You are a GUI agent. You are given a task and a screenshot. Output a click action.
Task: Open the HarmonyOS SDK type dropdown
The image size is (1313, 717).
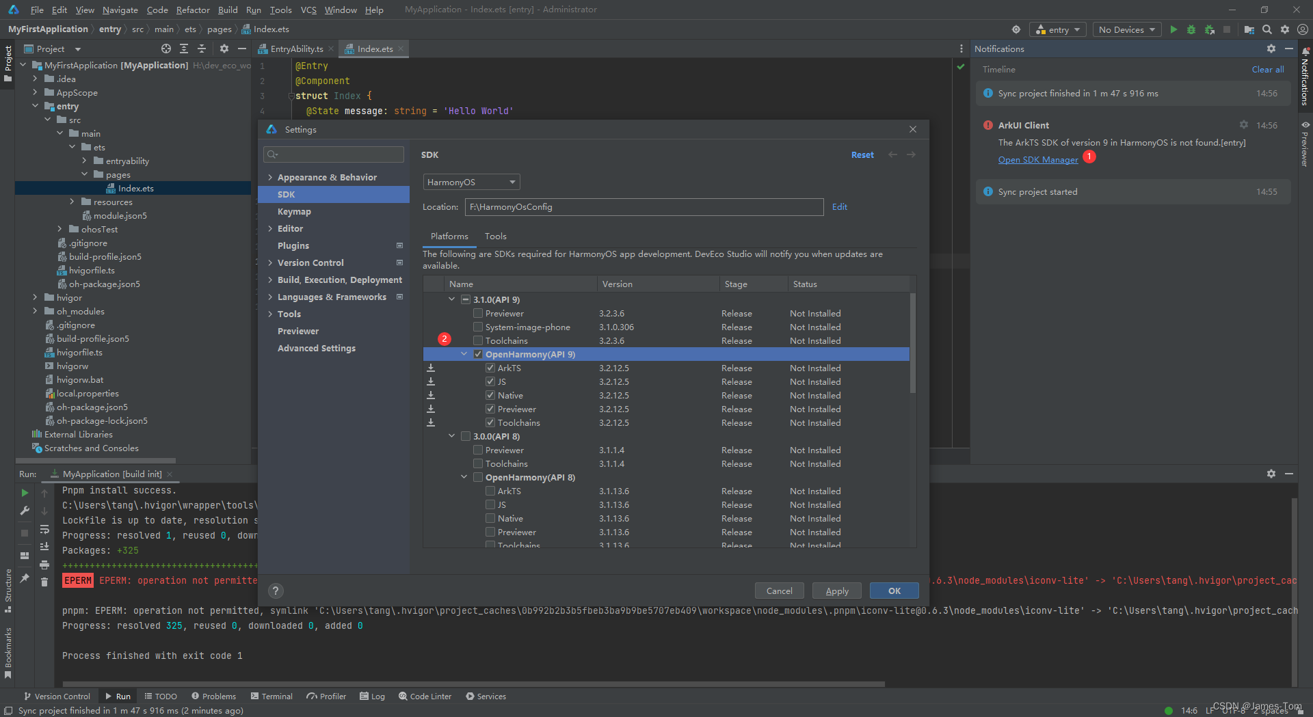[x=471, y=182]
